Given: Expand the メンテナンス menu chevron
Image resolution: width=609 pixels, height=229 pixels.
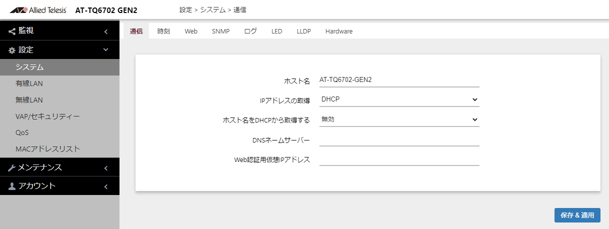Looking at the screenshot, I should tap(105, 167).
